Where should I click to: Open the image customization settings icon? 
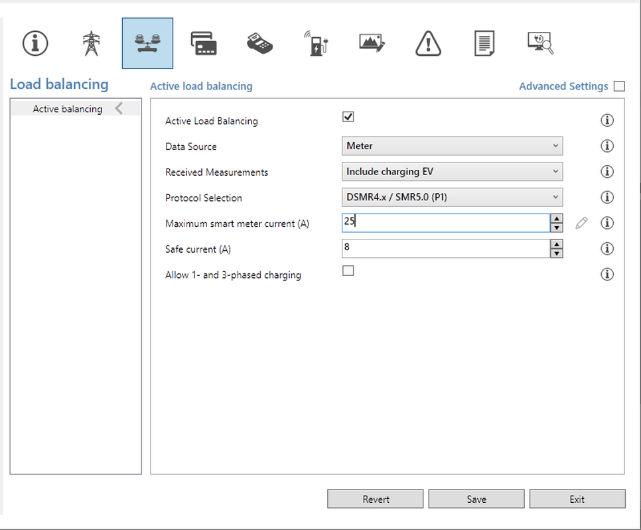click(372, 43)
